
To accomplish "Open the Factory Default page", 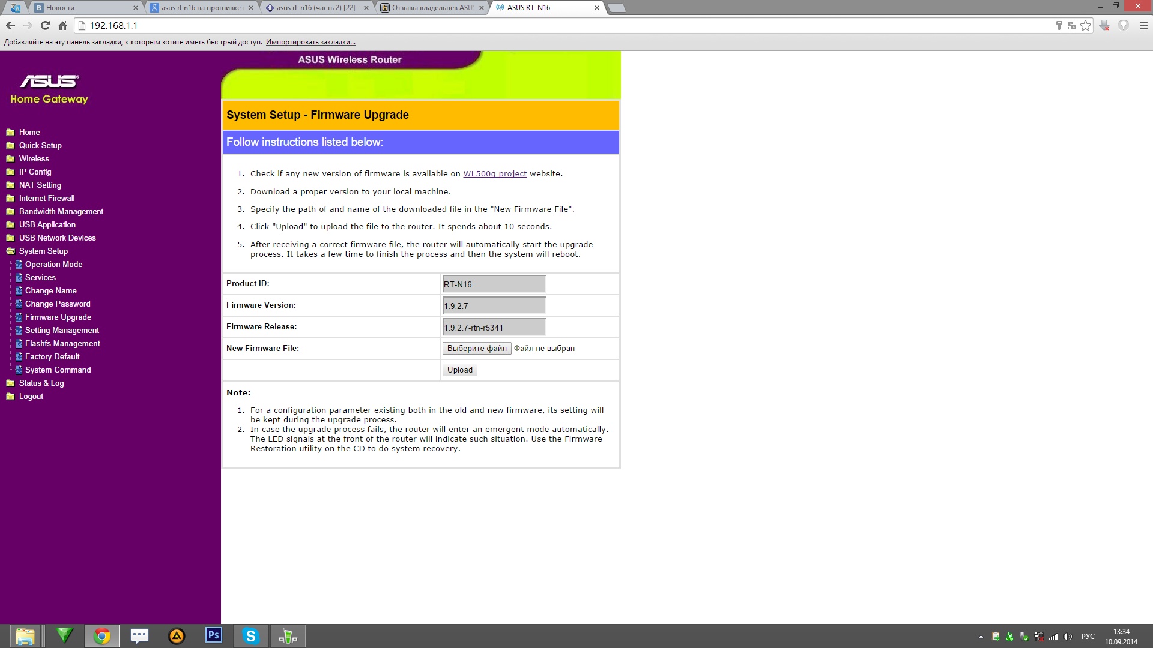I will (52, 356).
